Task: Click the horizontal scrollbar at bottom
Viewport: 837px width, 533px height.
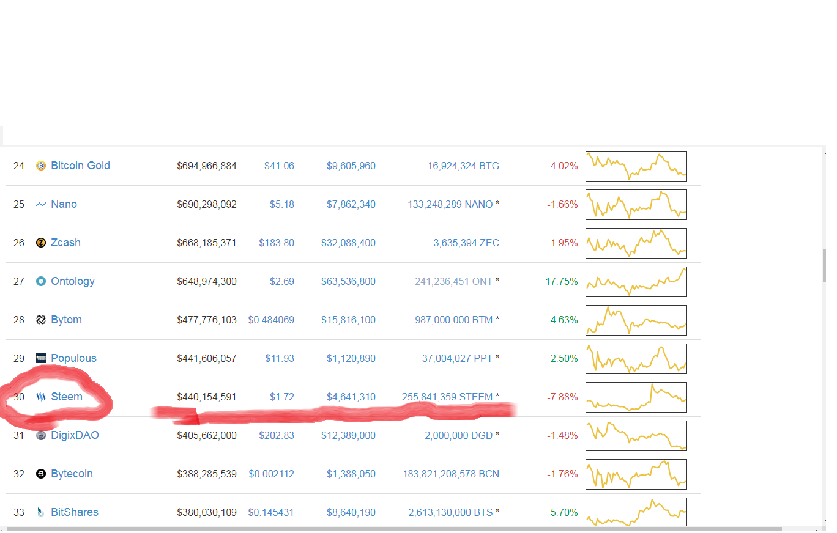Action: [395, 529]
